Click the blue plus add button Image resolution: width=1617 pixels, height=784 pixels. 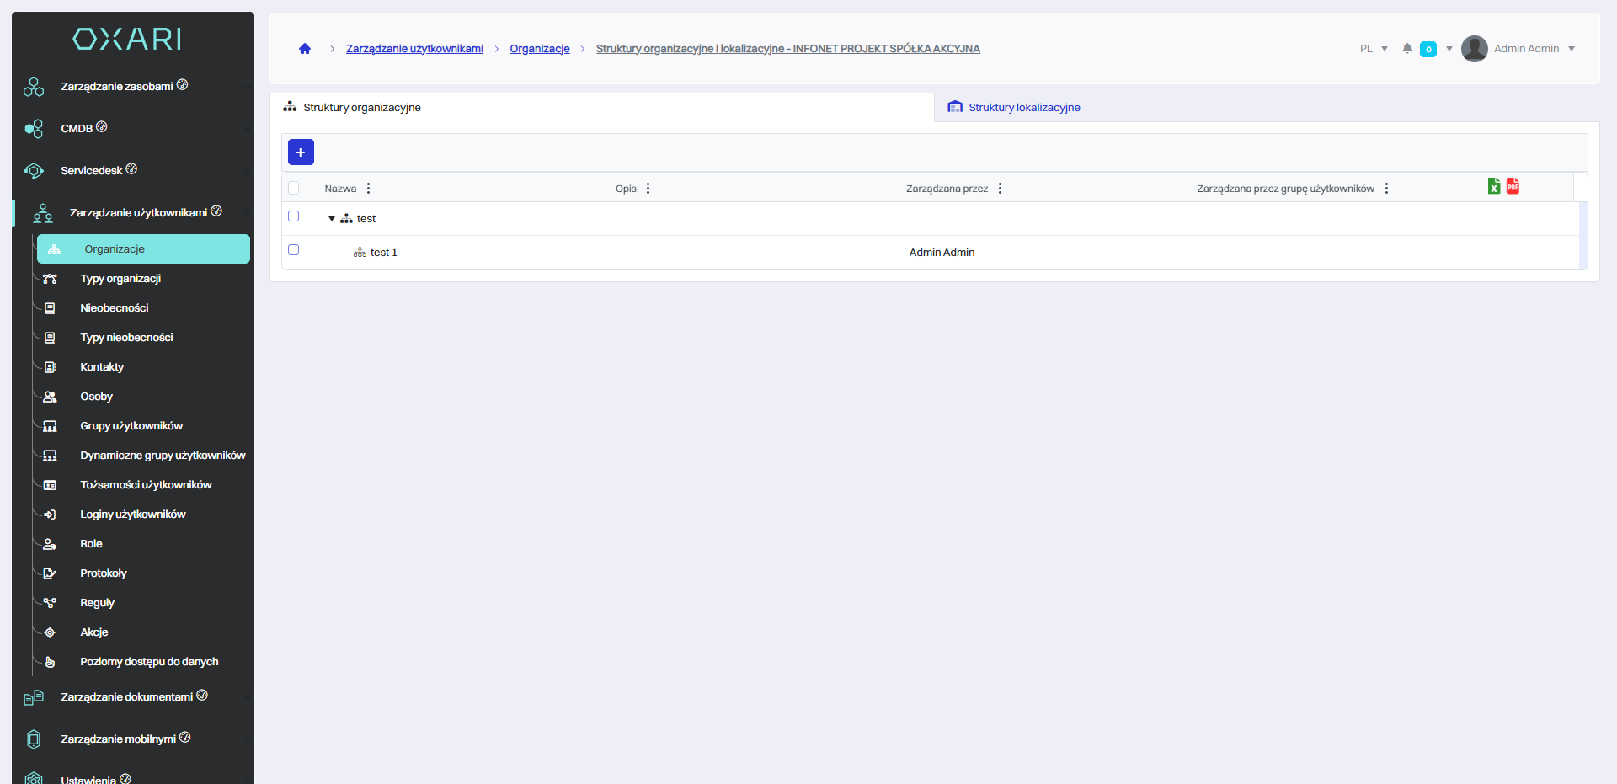pos(301,152)
